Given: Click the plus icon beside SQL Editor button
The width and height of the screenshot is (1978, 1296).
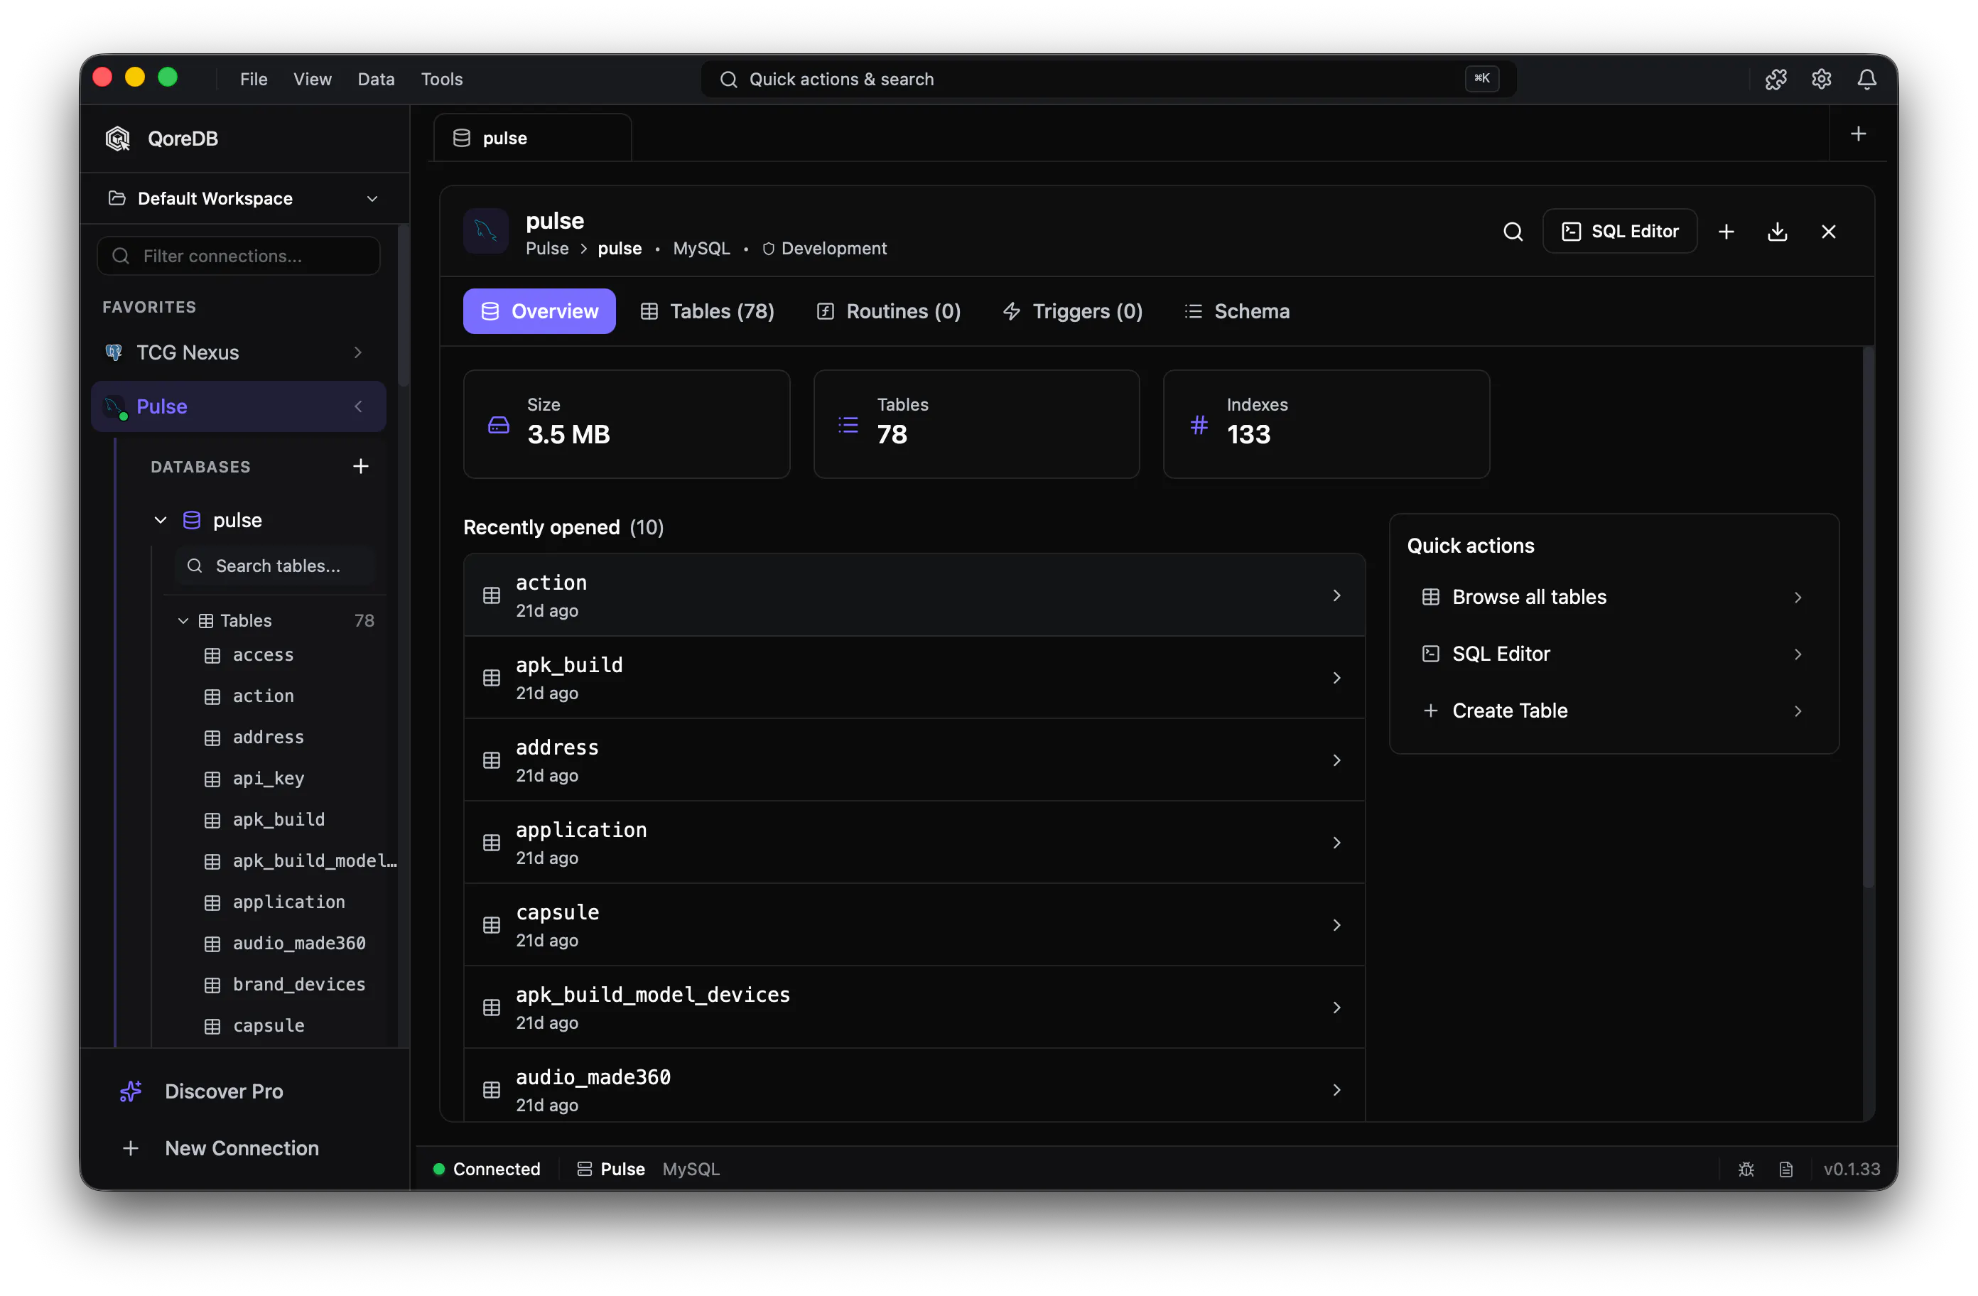Looking at the screenshot, I should 1726,231.
